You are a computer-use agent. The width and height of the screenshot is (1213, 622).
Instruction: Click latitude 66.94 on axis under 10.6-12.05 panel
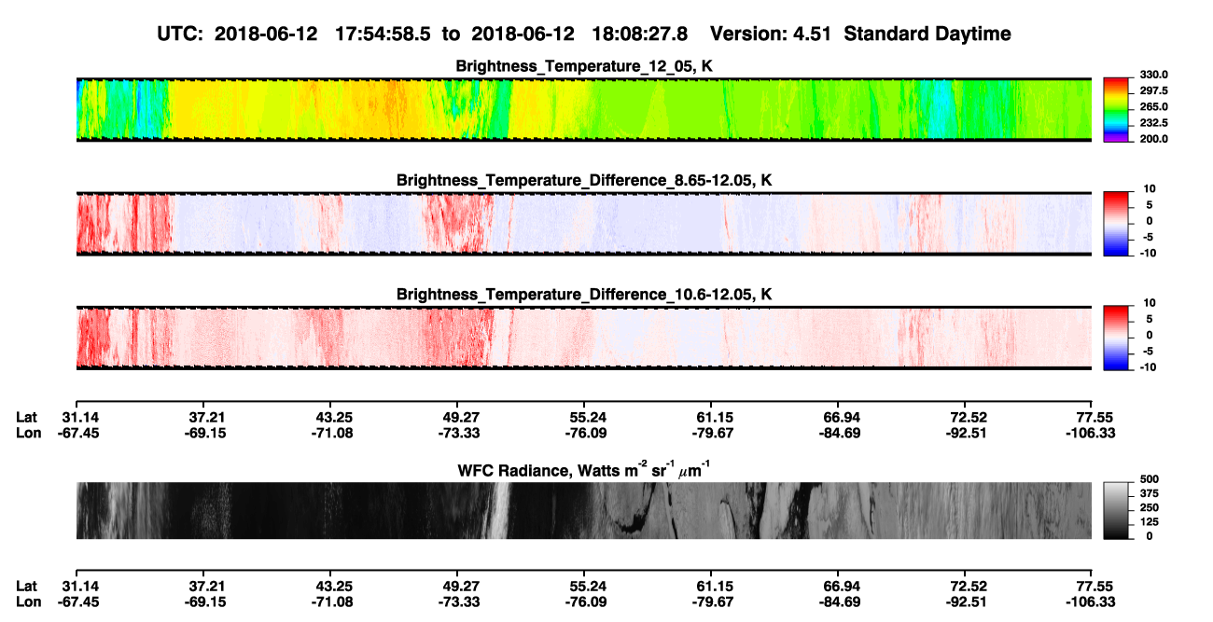click(841, 418)
